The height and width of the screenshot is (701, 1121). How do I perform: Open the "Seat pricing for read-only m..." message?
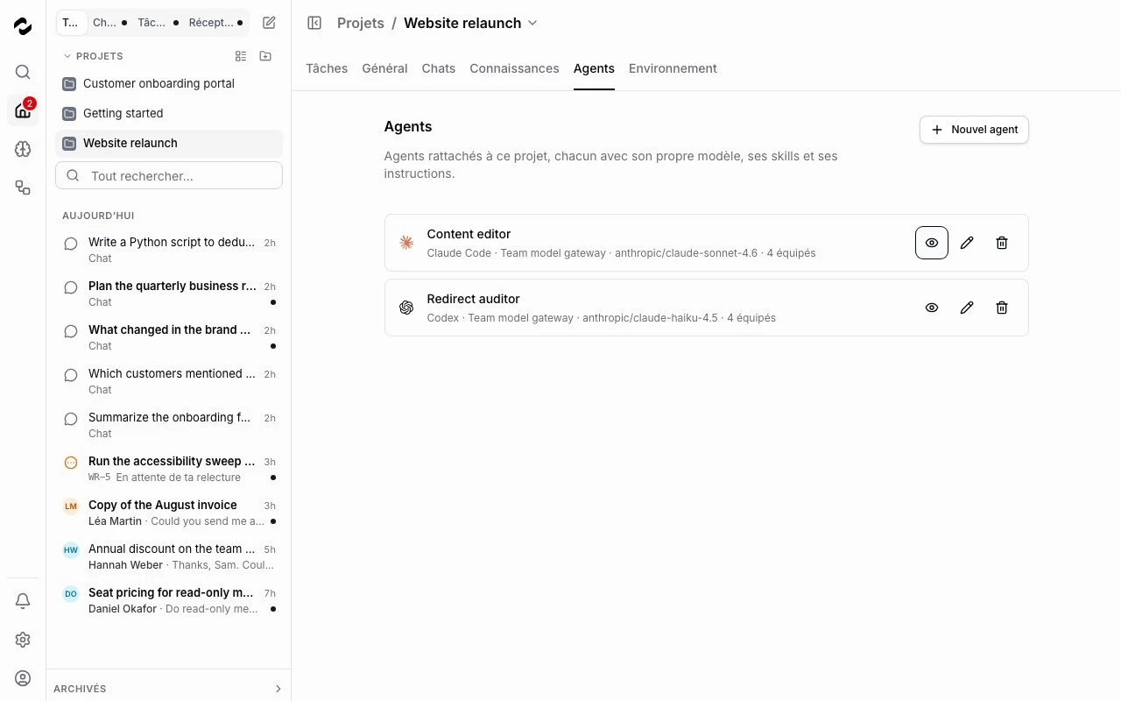pos(169,600)
